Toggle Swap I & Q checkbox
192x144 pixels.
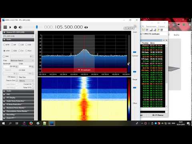(33, 88)
